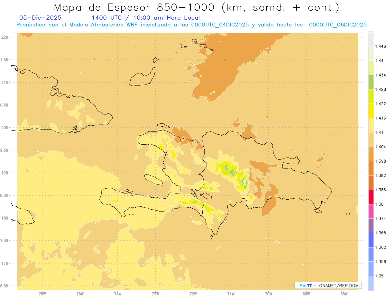The image size is (386, 298).
Task: Click the longitude label 71W
Action: click(x=231, y=293)
